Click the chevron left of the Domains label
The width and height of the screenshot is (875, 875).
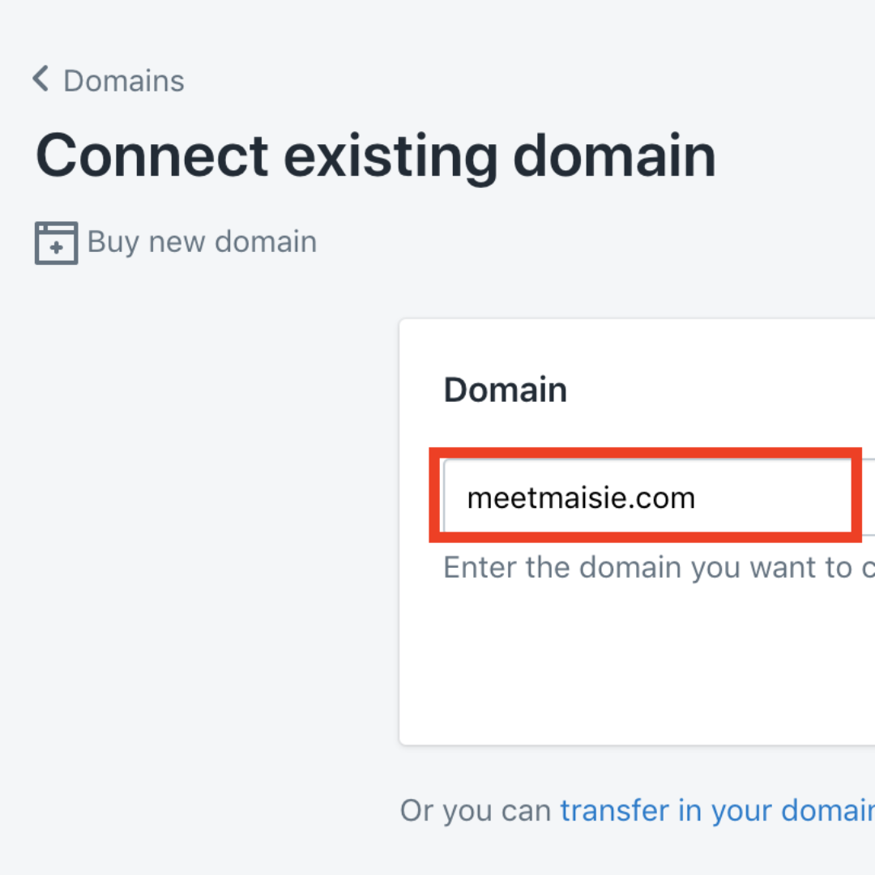point(39,79)
